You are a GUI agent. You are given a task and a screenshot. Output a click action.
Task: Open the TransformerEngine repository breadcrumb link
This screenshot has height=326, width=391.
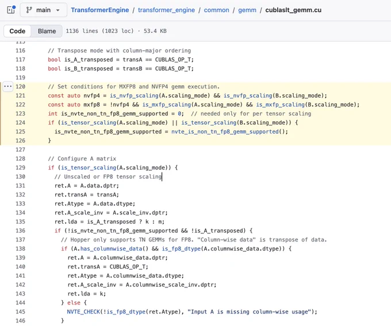[99, 10]
